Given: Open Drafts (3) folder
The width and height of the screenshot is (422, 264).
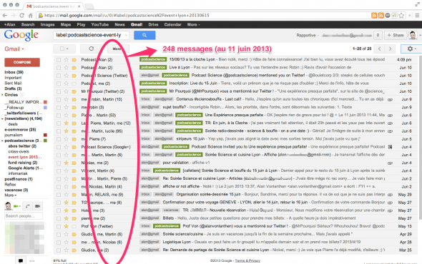Looking at the screenshot, I should coord(13,88).
